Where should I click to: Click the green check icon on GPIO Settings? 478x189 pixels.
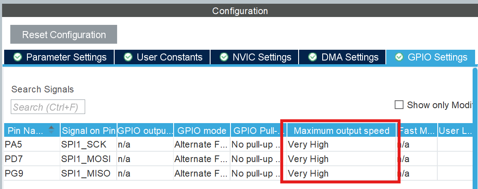tap(399, 57)
